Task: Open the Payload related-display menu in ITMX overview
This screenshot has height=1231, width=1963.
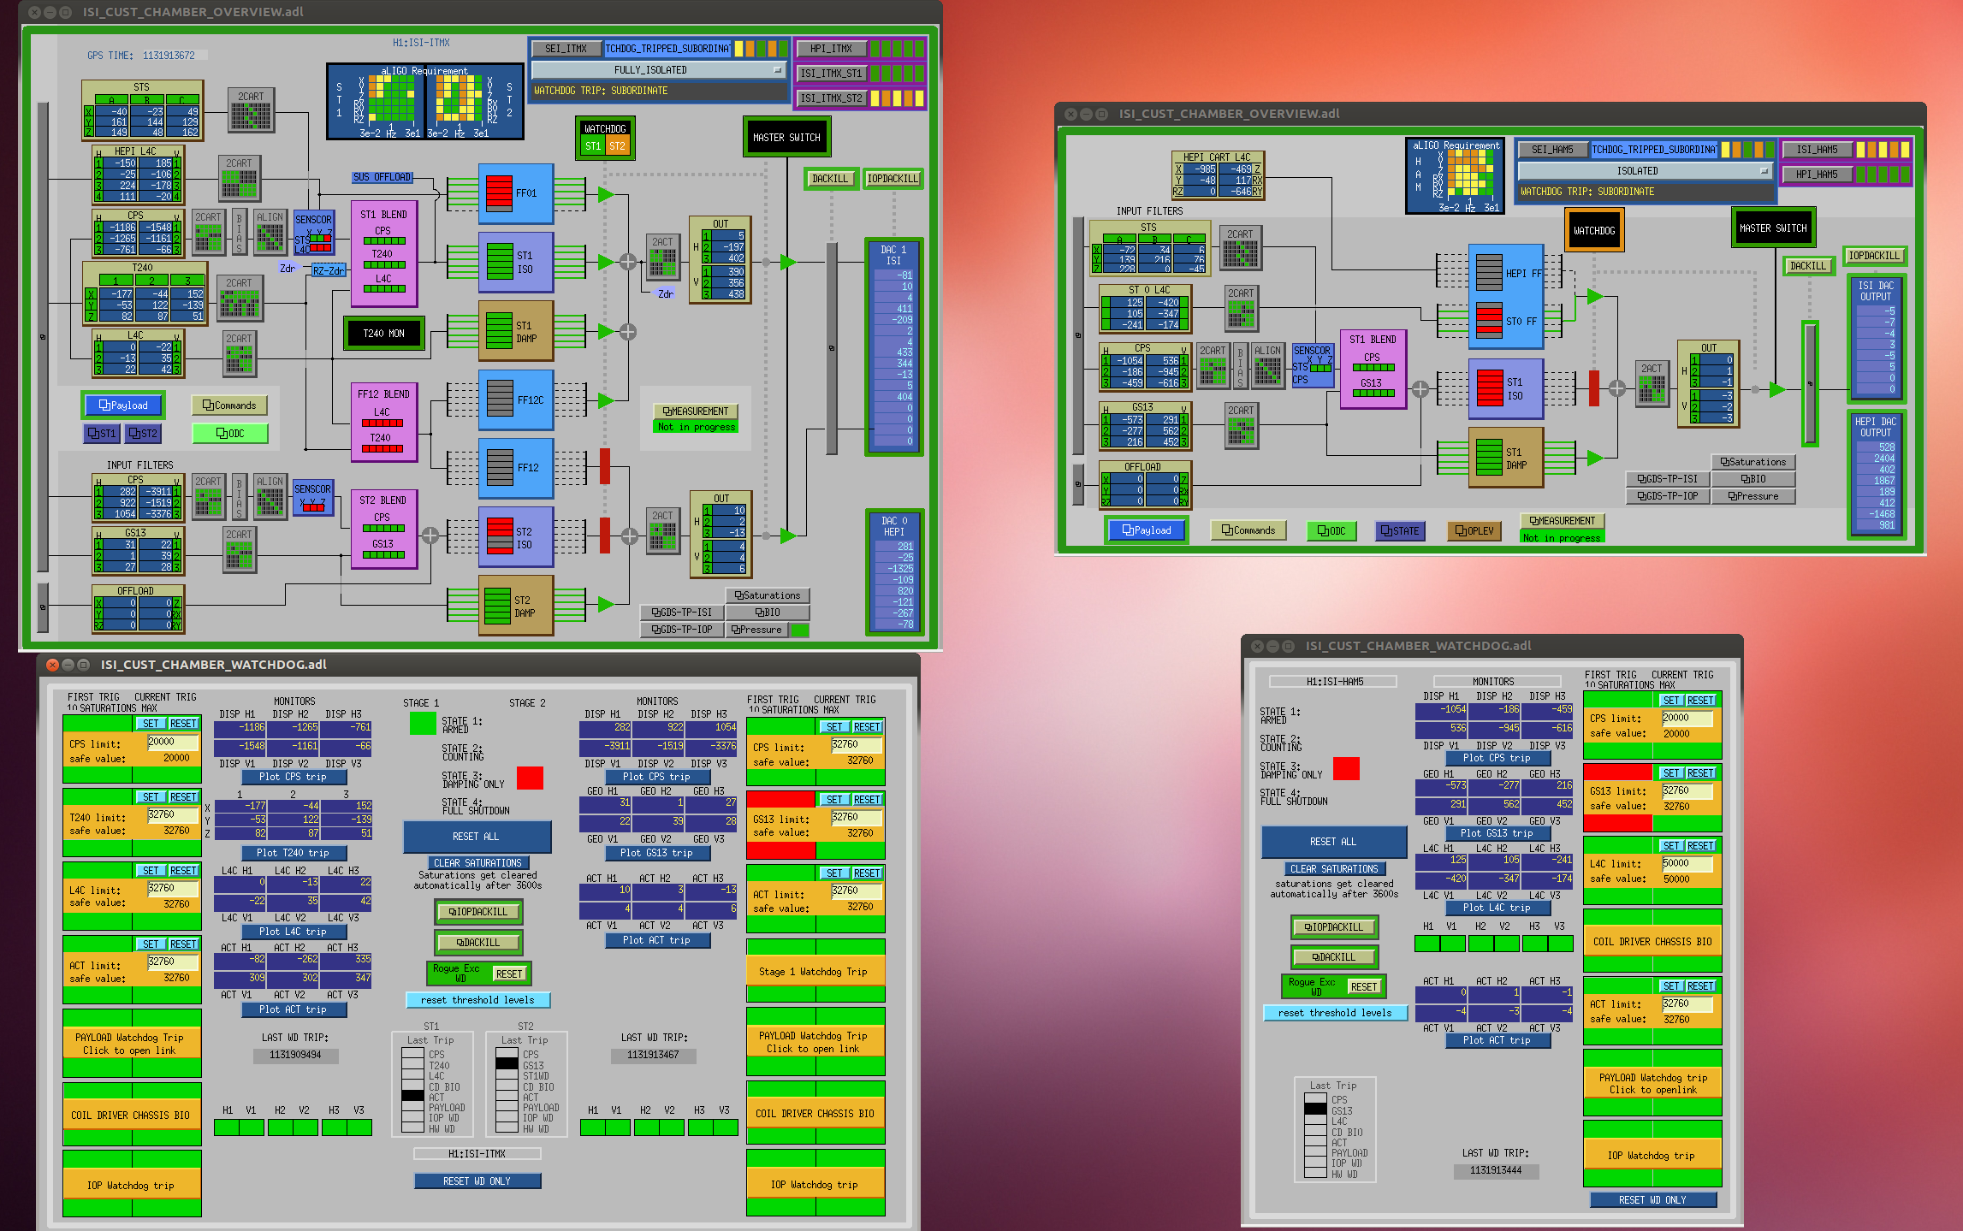Action: coord(123,405)
